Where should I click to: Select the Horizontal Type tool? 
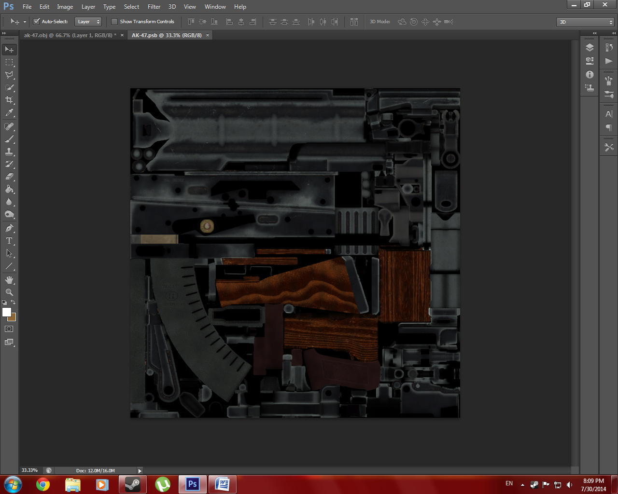(x=9, y=241)
